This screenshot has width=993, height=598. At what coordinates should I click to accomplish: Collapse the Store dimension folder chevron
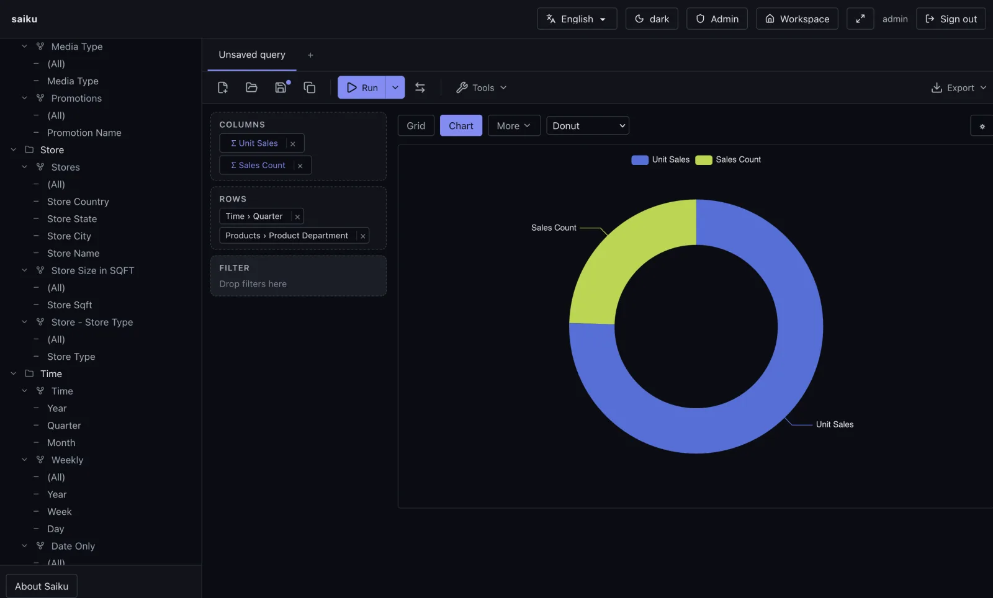click(14, 149)
